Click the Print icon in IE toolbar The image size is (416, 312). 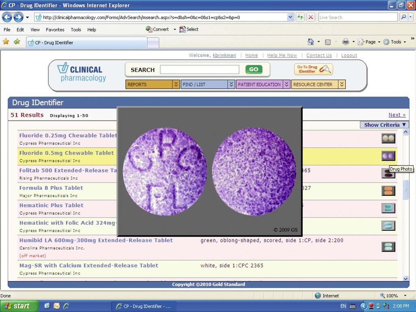345,42
